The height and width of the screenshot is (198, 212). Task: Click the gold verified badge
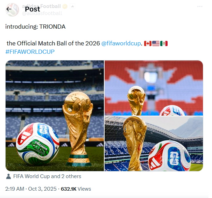click(65, 6)
